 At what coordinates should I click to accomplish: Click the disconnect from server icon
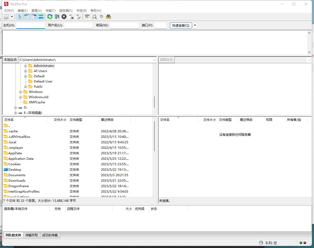pos(71,17)
